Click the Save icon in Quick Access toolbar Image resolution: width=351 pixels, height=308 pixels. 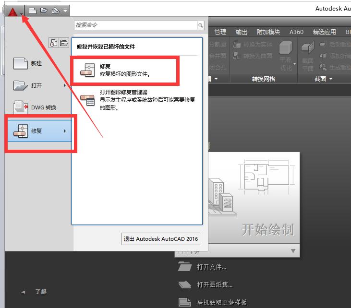click(x=55, y=11)
